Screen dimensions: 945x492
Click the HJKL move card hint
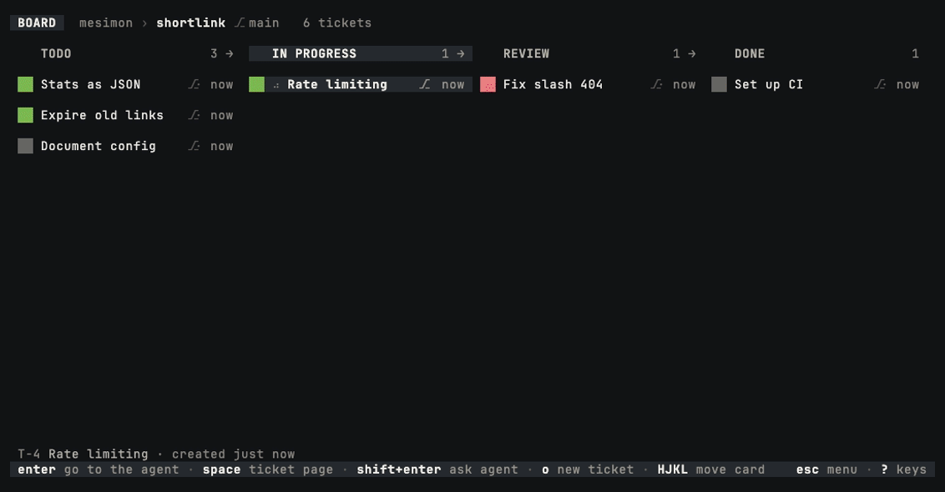[711, 469]
